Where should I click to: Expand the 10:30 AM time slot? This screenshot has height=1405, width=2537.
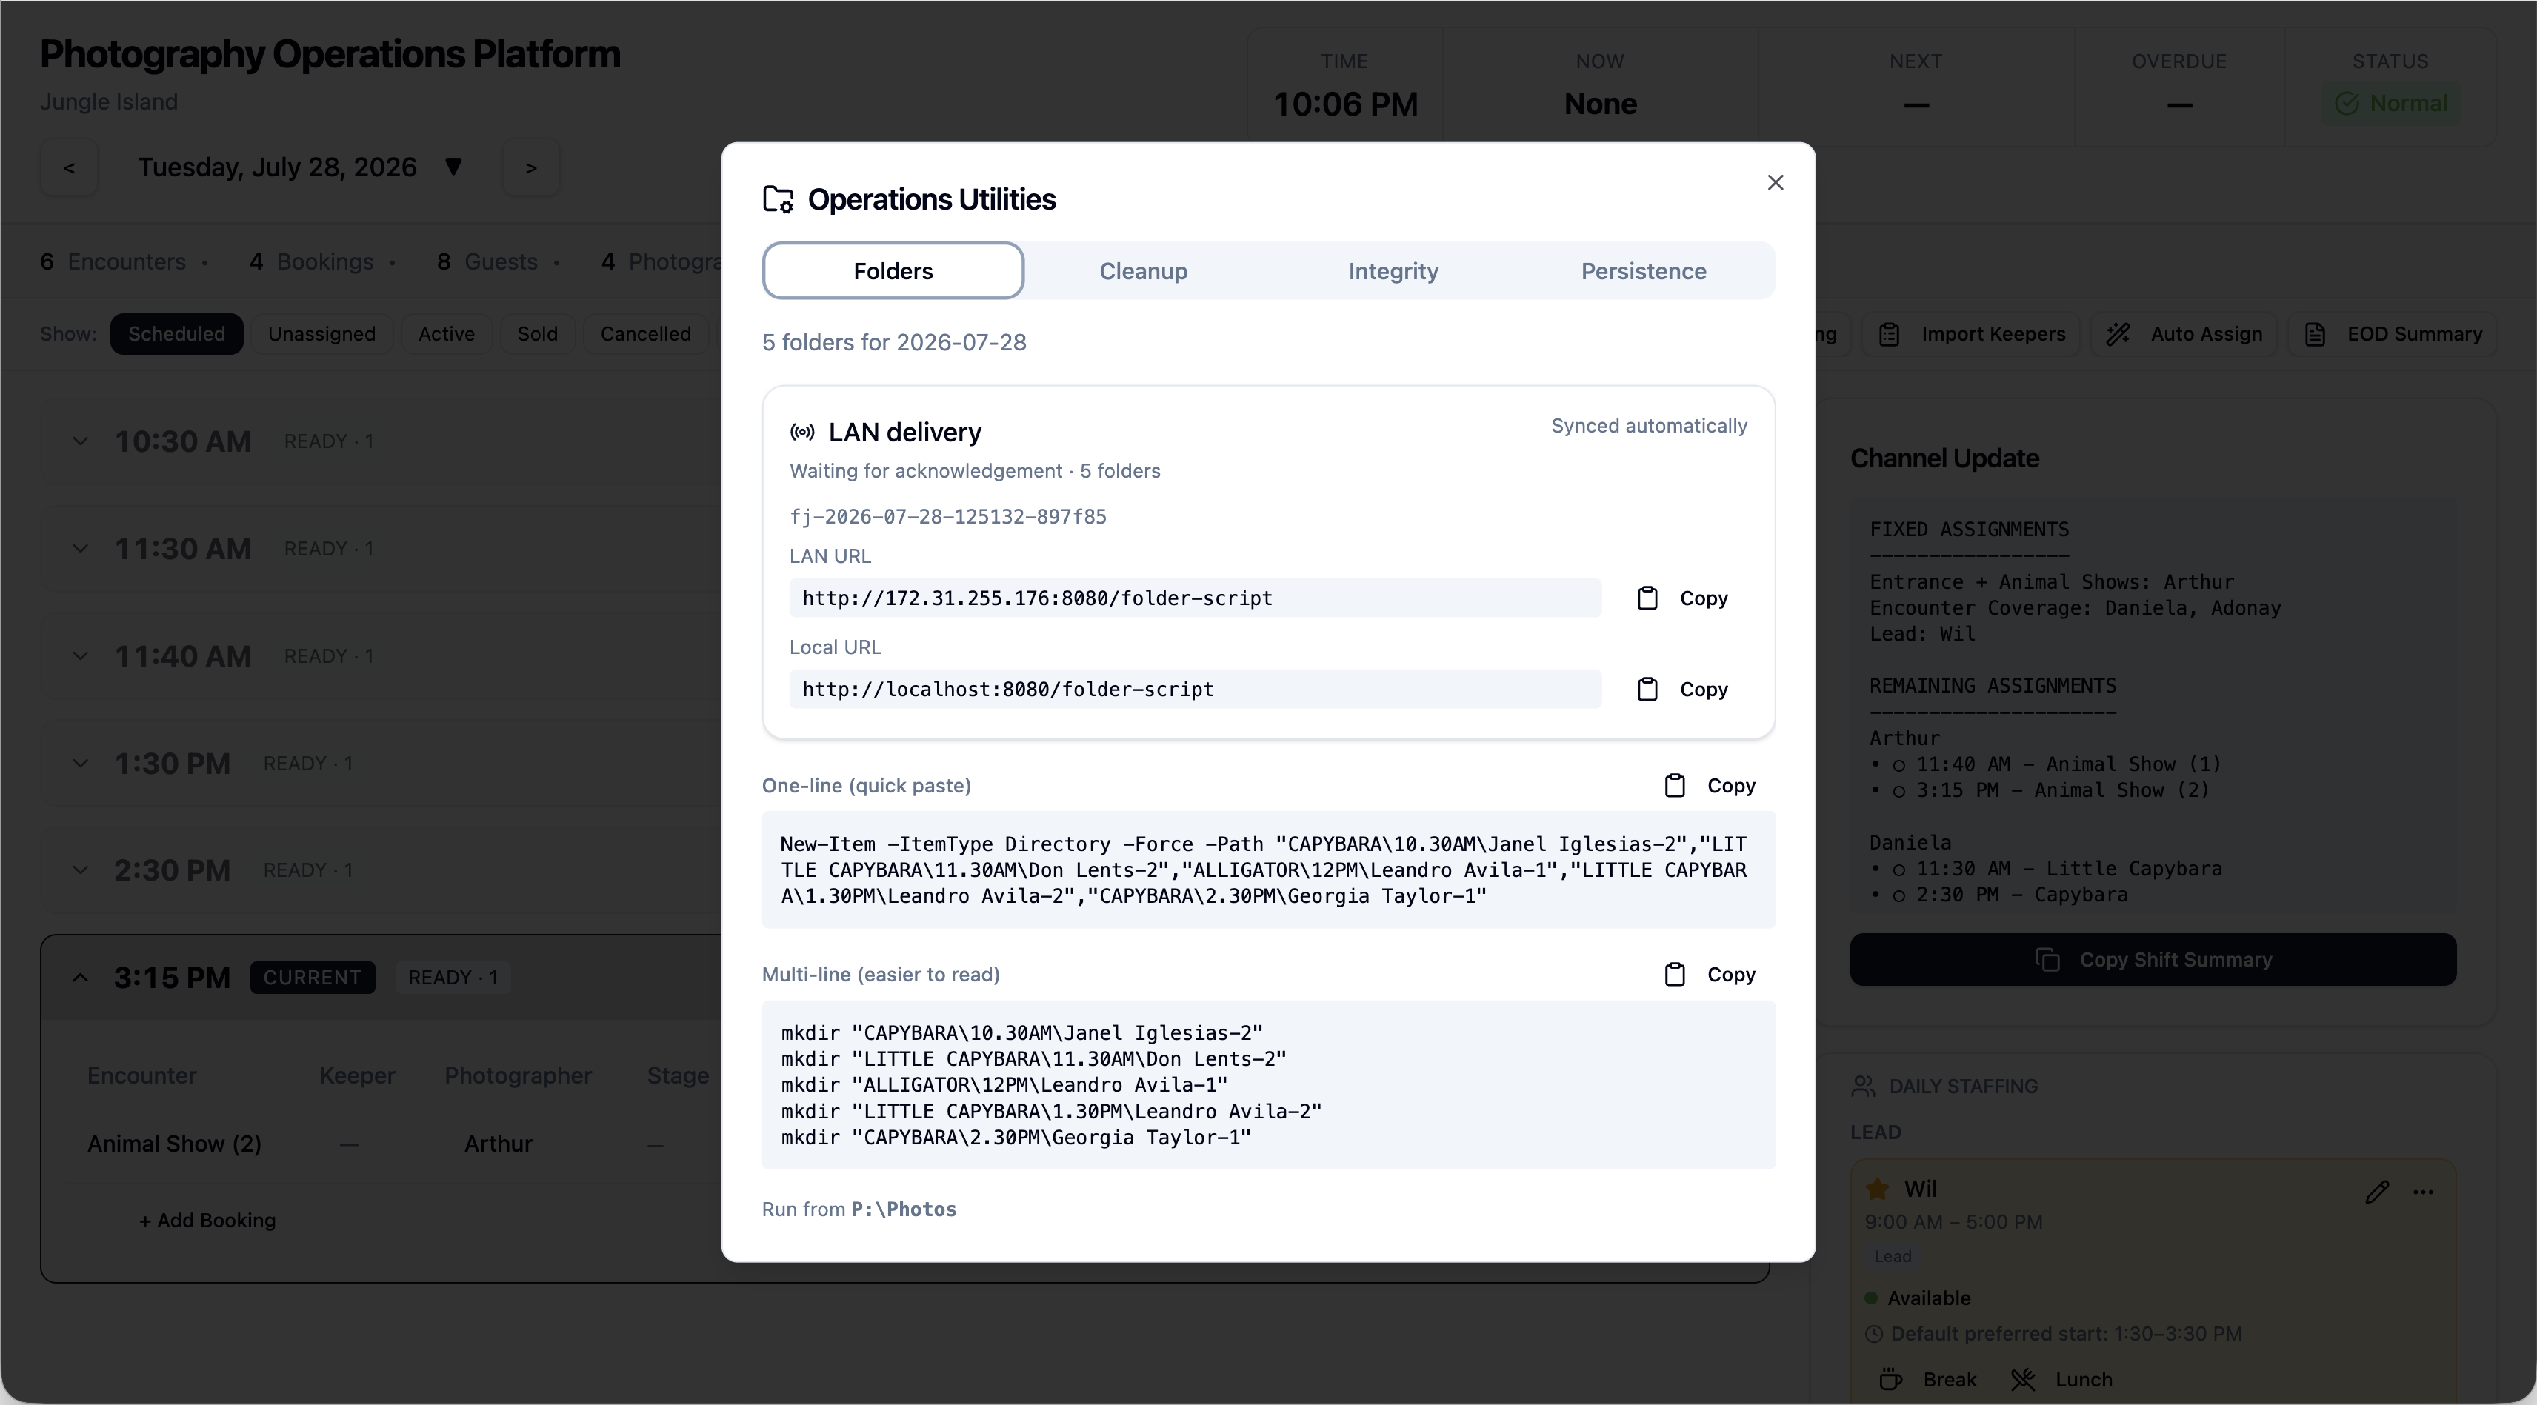81,441
